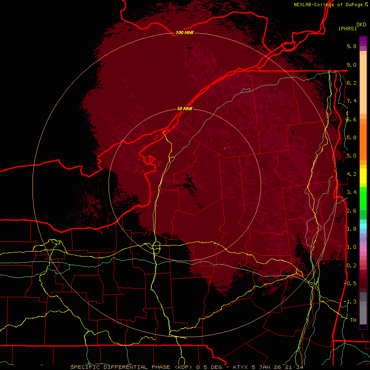Pick the yellow segment of the color bar
This screenshot has height=370, width=370.
click(x=363, y=176)
